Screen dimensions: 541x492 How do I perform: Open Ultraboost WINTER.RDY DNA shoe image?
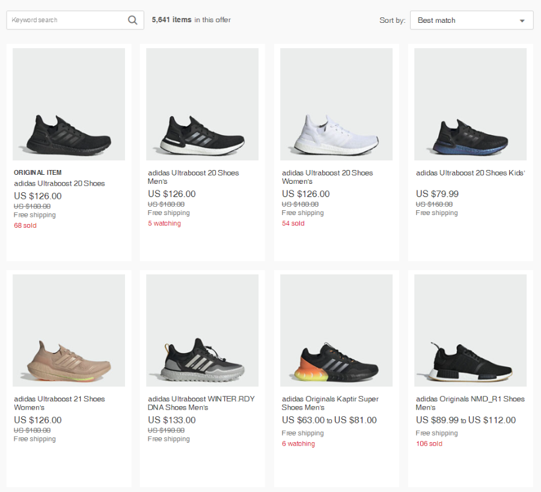click(x=202, y=330)
